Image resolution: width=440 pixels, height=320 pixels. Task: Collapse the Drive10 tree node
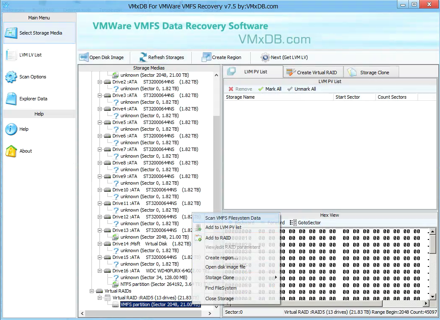pyautogui.click(x=99, y=190)
